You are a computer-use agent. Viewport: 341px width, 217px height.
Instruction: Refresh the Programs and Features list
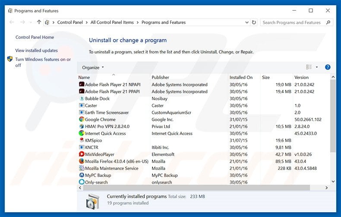pyautogui.click(x=253, y=22)
